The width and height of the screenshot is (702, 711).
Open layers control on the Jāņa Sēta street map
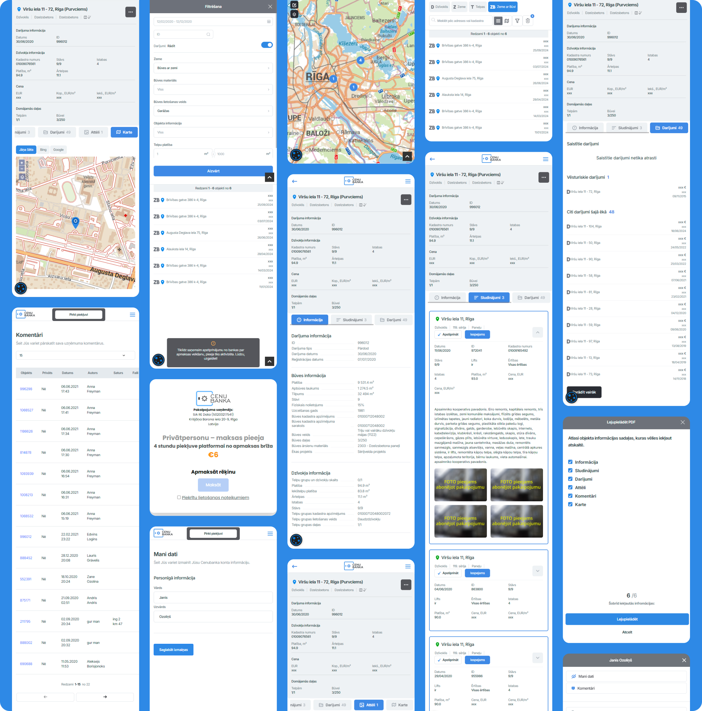(x=22, y=177)
